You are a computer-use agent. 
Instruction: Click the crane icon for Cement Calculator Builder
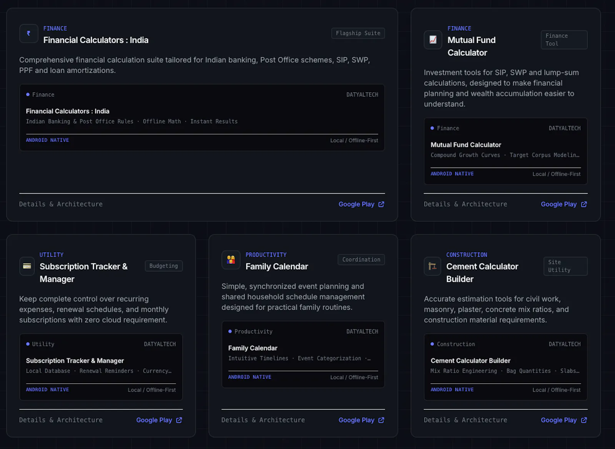[432, 266]
